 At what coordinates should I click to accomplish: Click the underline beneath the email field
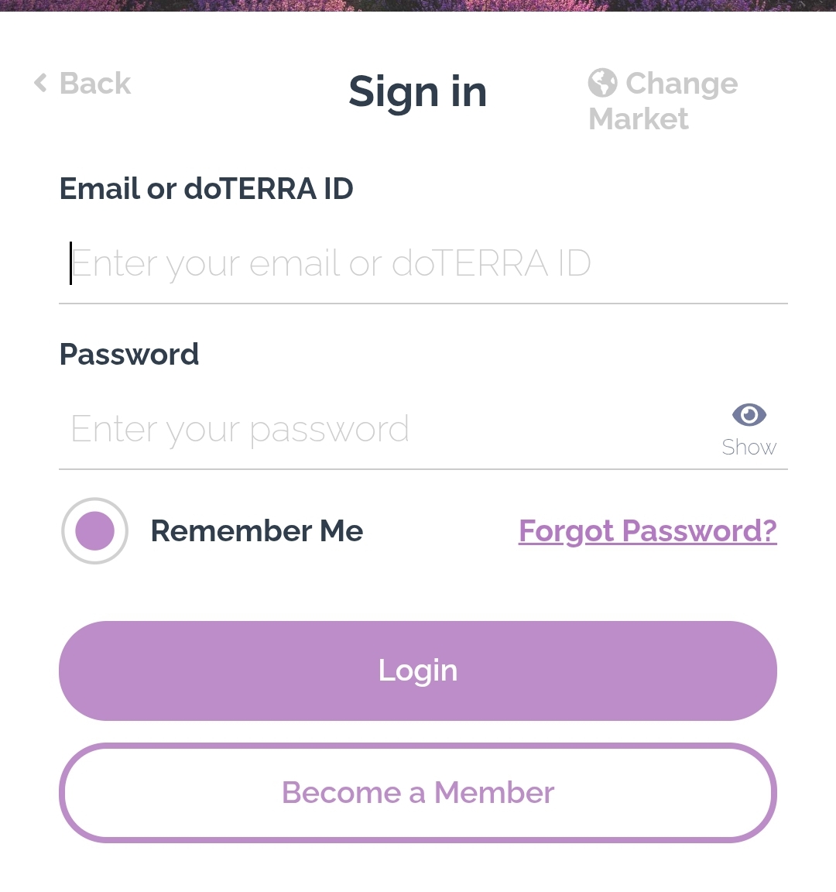pos(423,304)
